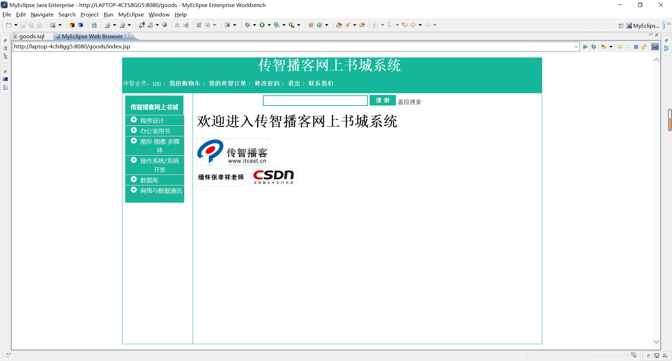The width and height of the screenshot is (672, 361).
Task: Click the Open Perspective icon
Action: click(621, 26)
